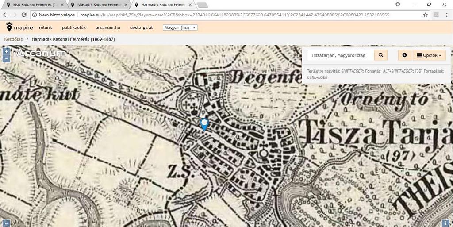Open the Chrome profile account icon
This screenshot has height=227, width=453.
coord(398,4)
